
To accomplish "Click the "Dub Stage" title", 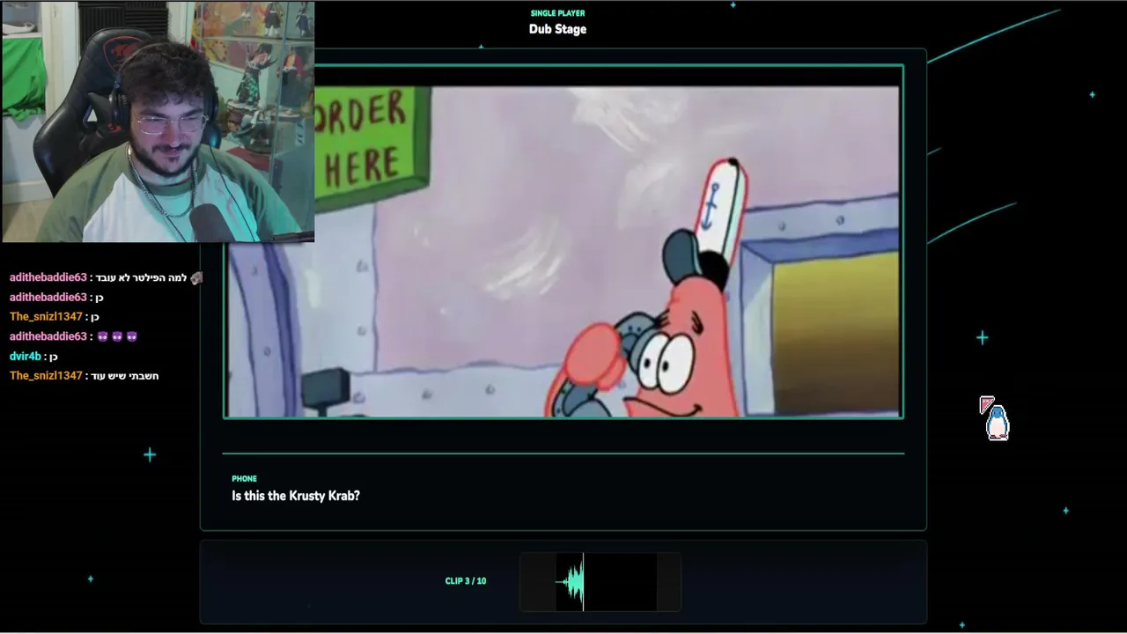I will [x=557, y=29].
